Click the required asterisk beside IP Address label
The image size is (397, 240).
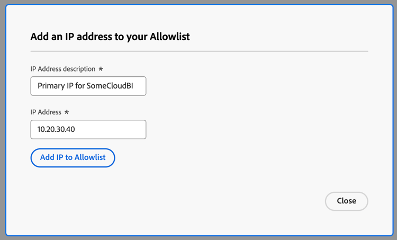[x=66, y=112]
